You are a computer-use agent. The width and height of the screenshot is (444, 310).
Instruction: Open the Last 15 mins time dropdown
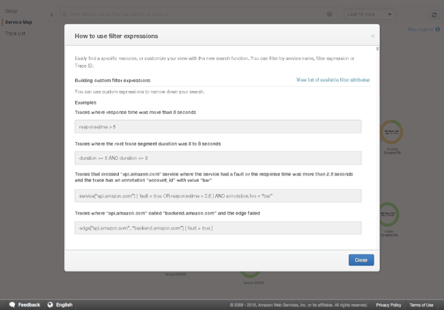point(370,14)
